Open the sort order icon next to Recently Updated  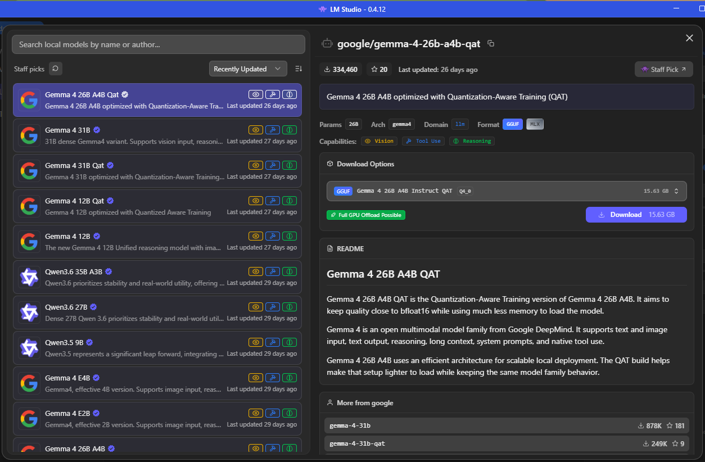pos(299,69)
